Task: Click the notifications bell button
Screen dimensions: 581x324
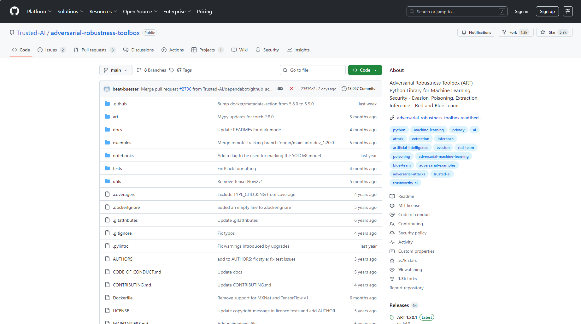Action: coord(476,32)
